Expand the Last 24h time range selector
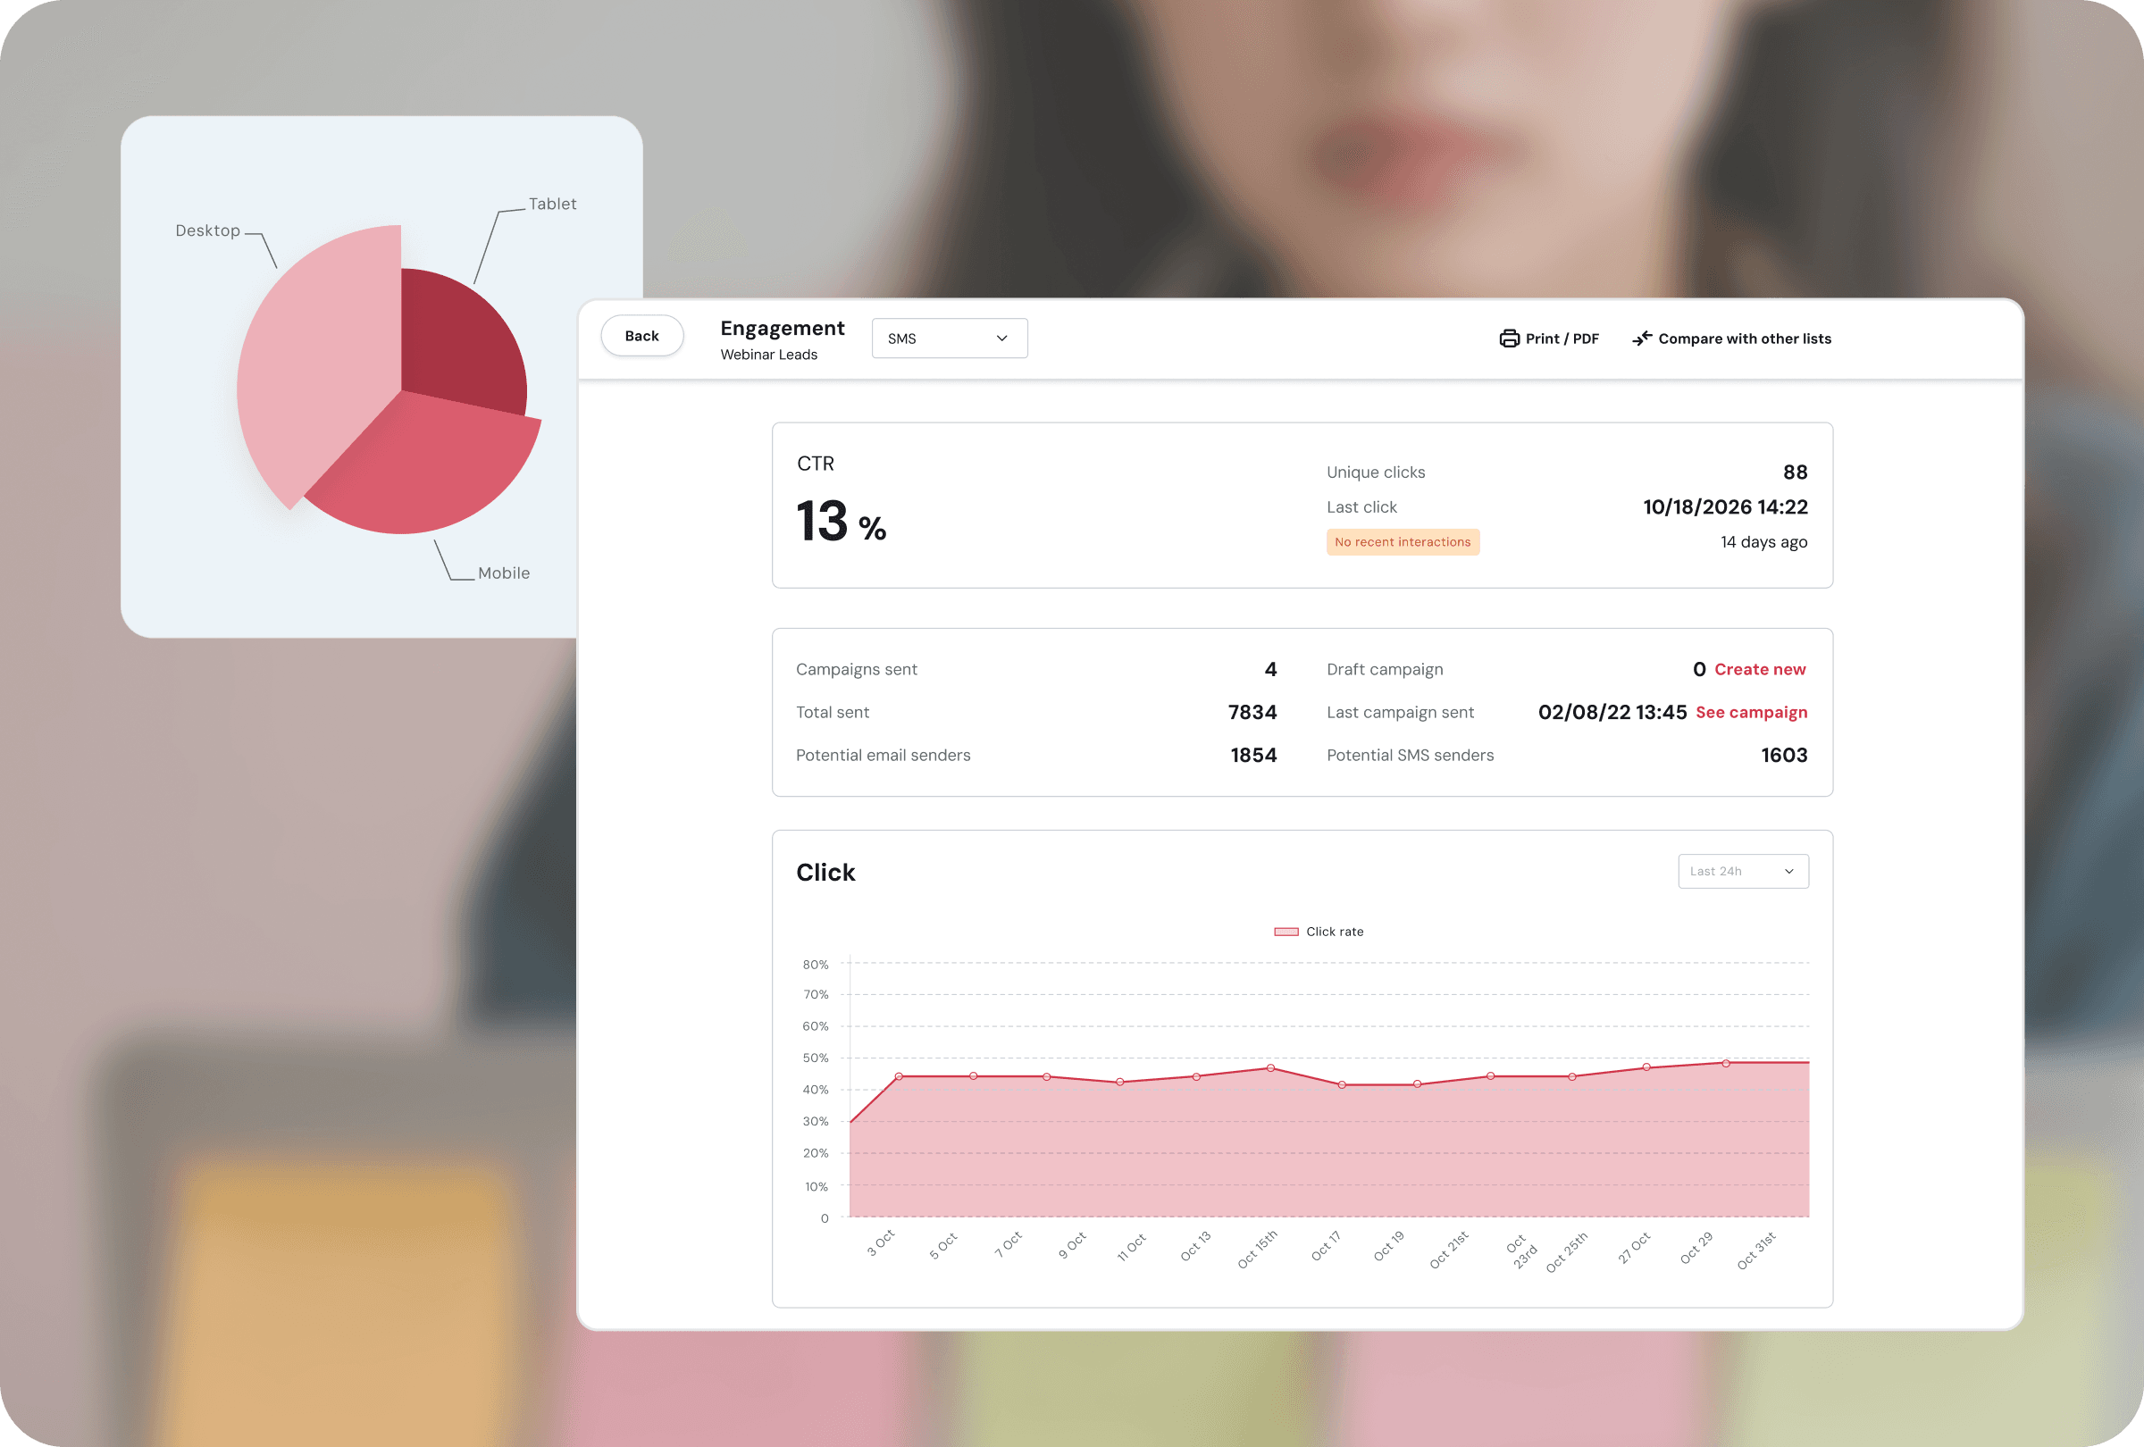The width and height of the screenshot is (2144, 1447). click(x=1742, y=872)
